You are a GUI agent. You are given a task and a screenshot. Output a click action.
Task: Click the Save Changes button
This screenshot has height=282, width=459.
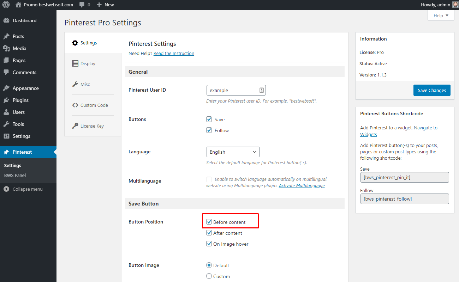432,90
